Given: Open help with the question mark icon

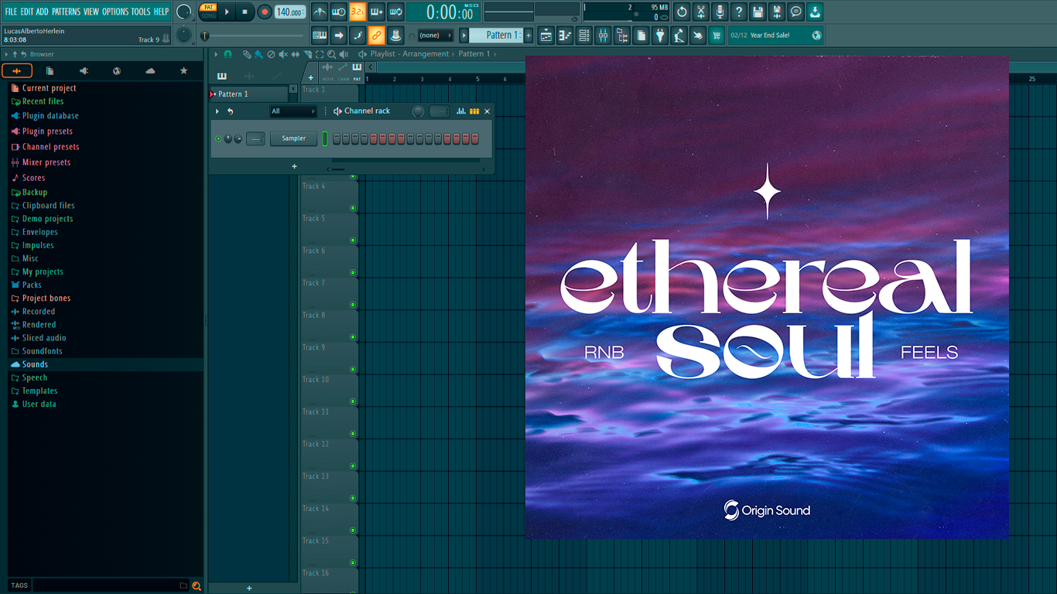Looking at the screenshot, I should coord(739,12).
